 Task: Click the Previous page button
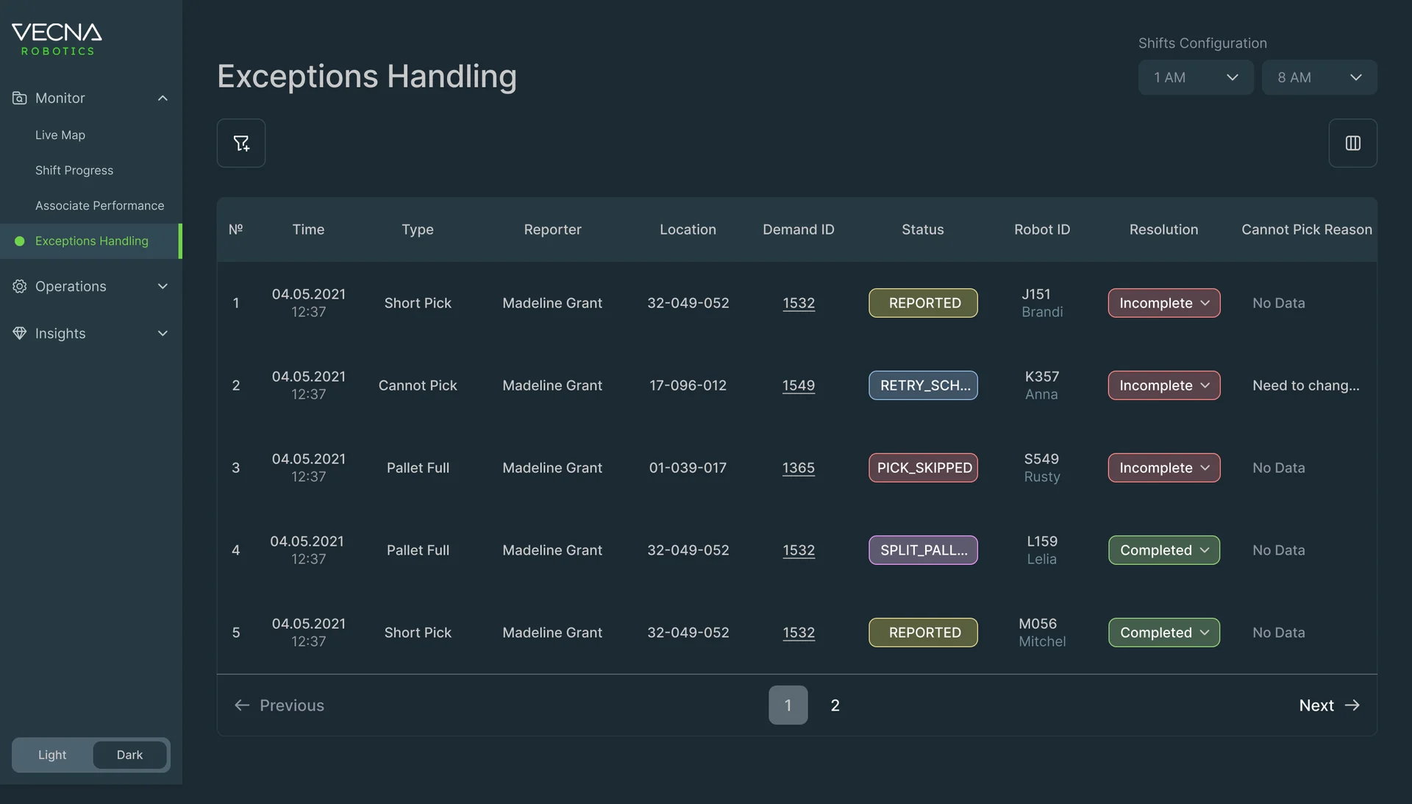click(279, 705)
